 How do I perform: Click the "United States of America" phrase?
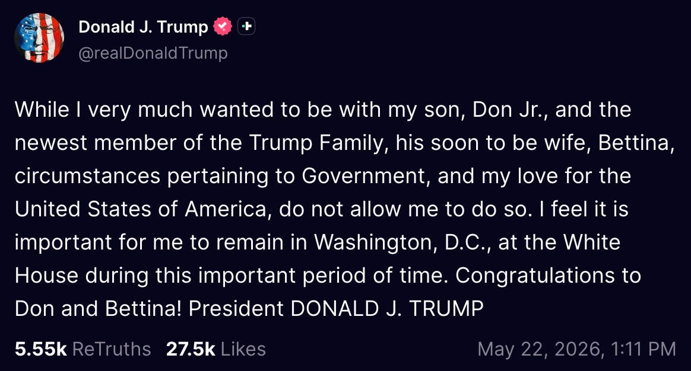(141, 209)
